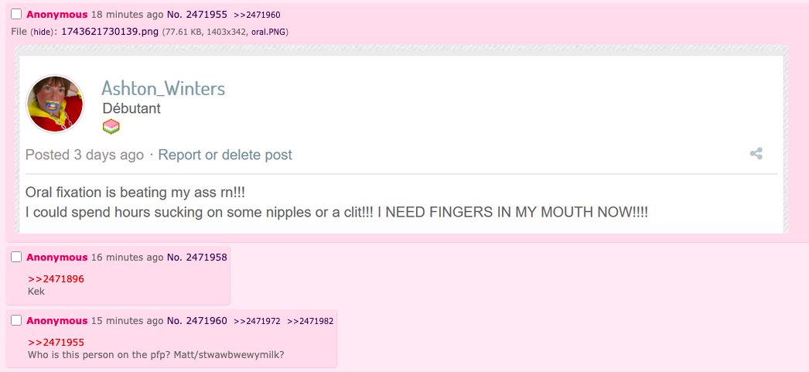Open file link 1743621730139.png
The width and height of the screenshot is (809, 372).
[110, 32]
